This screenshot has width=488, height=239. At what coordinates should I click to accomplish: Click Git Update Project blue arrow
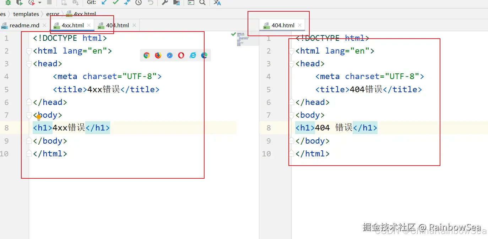(x=104, y=2)
